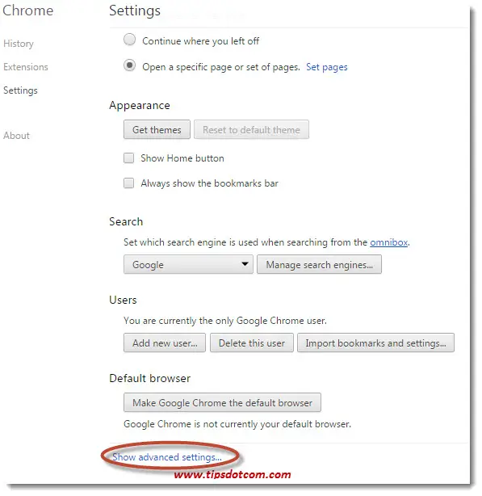Follow the omnibox help link
Screen dimensions: 482x496
(389, 242)
